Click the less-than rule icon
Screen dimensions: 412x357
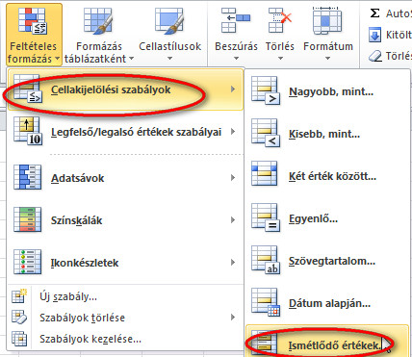click(266, 133)
